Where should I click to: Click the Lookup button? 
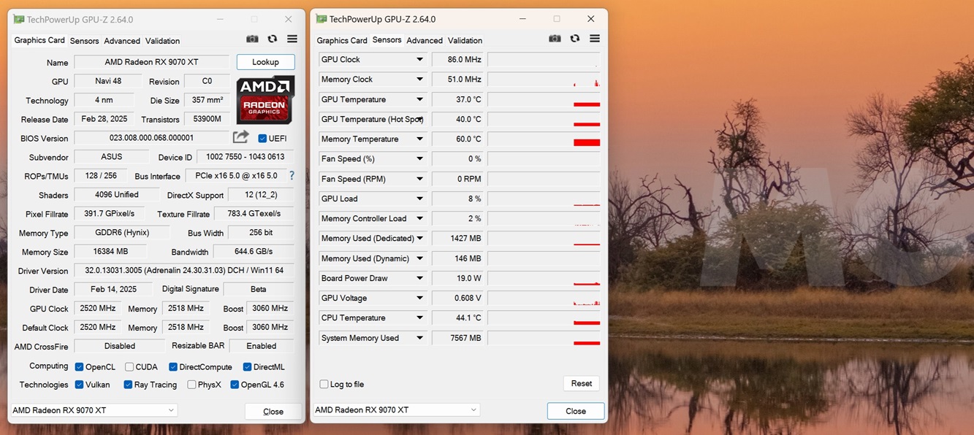point(265,62)
